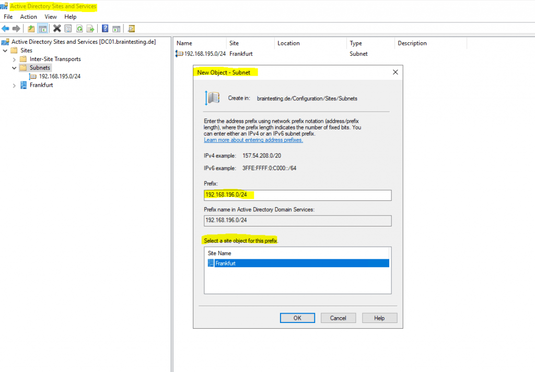Close the New Object - Subnet dialog

click(395, 72)
